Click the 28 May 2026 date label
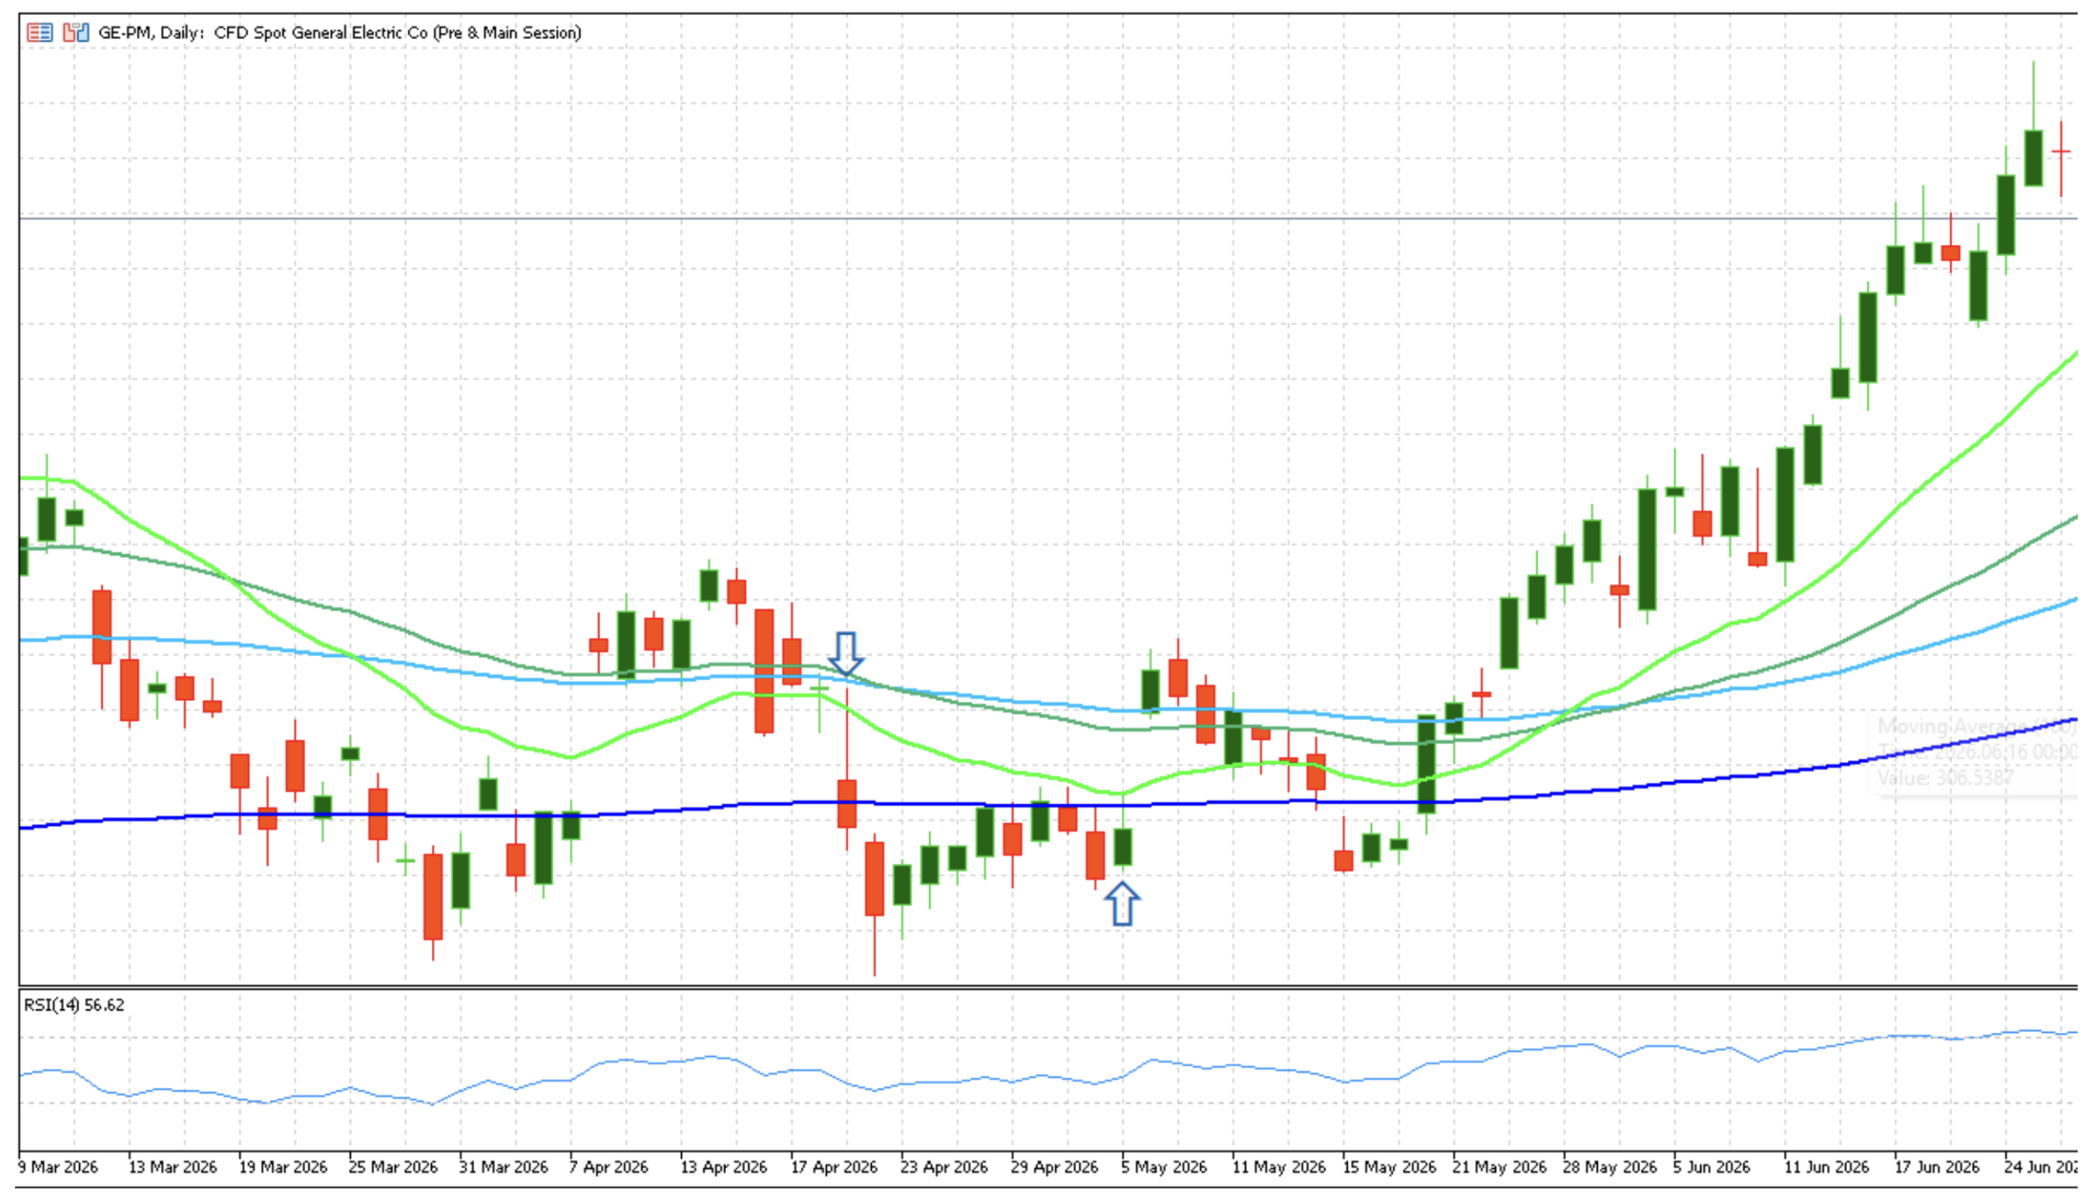This screenshot has width=2097, height=1202. point(1610,1167)
